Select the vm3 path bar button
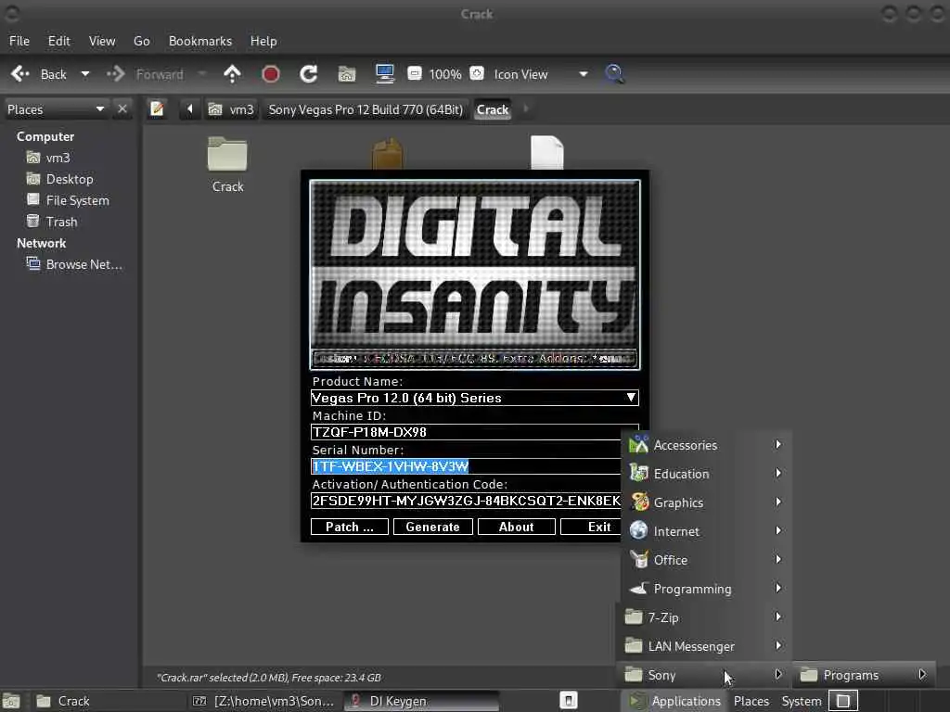 [x=231, y=109]
